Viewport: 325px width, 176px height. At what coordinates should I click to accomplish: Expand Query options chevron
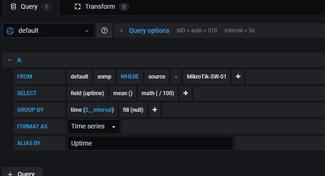point(122,30)
